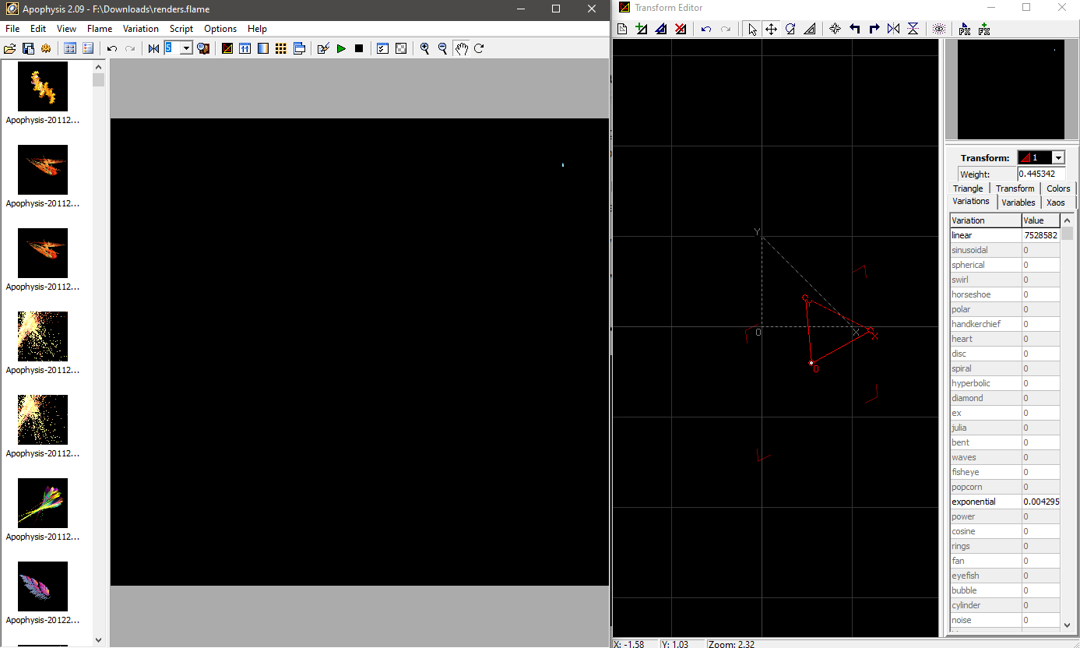Image resolution: width=1080 pixels, height=648 pixels.
Task: Duplicate the transform with blue triangle icon
Action: [661, 29]
